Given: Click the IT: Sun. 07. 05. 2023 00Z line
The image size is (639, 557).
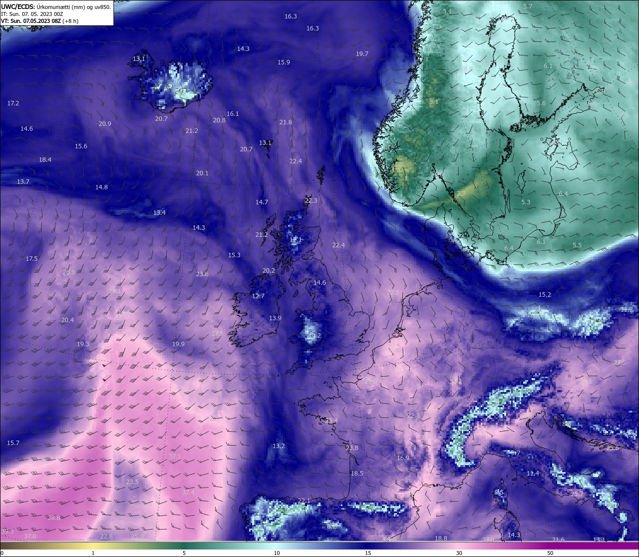Looking at the screenshot, I should [32, 14].
